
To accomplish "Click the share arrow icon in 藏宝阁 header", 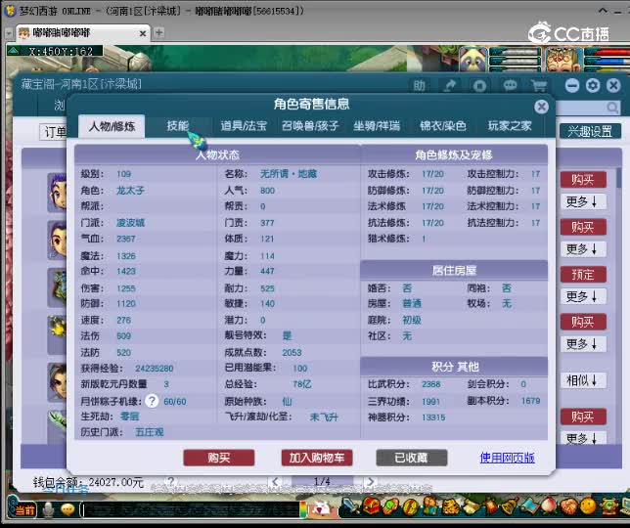I will (x=450, y=85).
